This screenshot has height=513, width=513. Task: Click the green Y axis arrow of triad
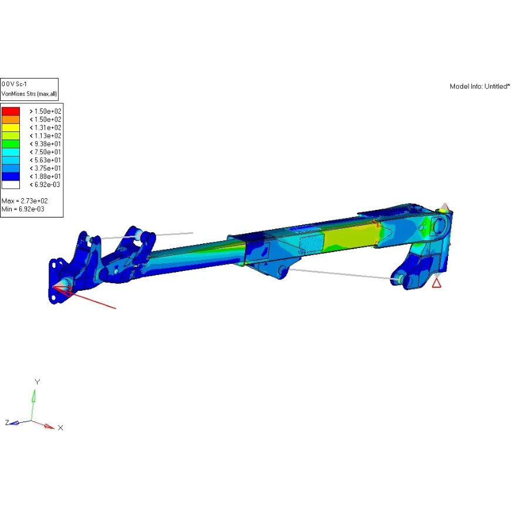(x=33, y=398)
